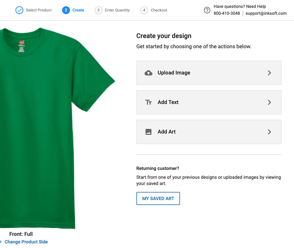Click the text format icon

tap(148, 102)
